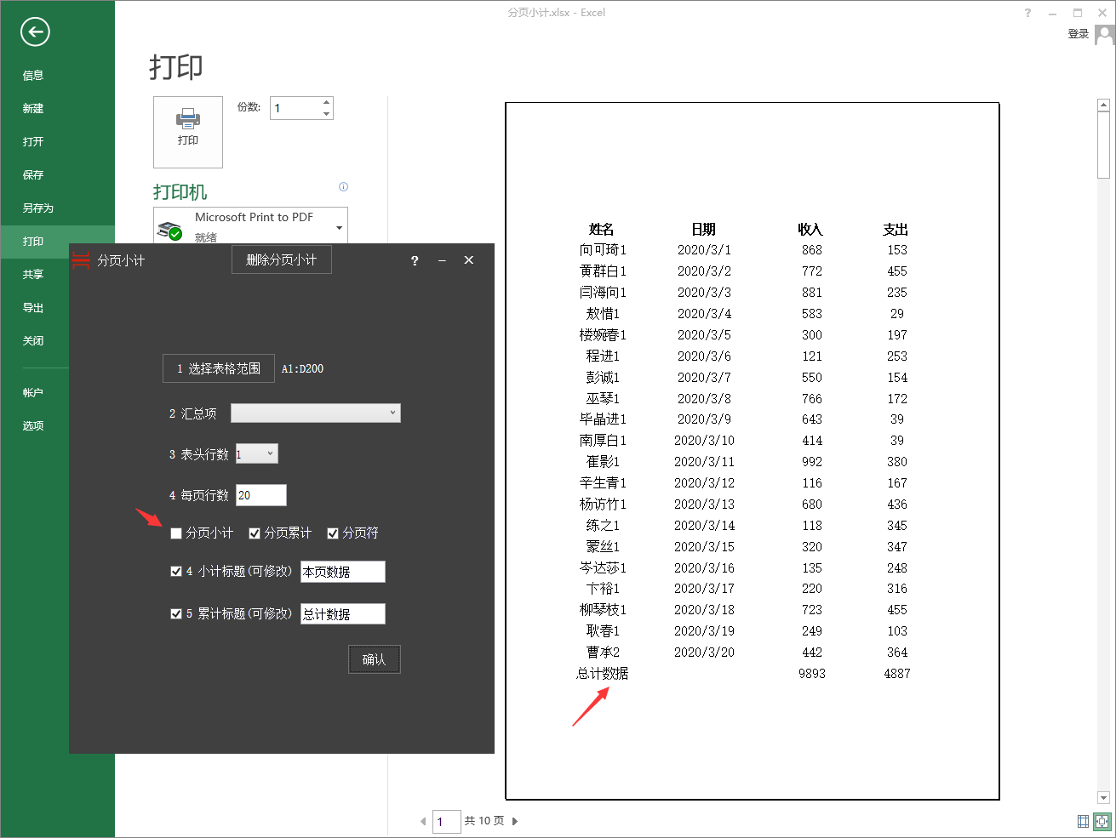The image size is (1116, 838).
Task: Click 另存为 in backstage menu
Action: click(38, 208)
